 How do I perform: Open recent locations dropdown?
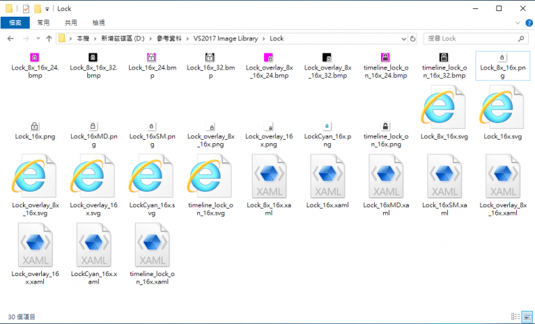[x=38, y=38]
